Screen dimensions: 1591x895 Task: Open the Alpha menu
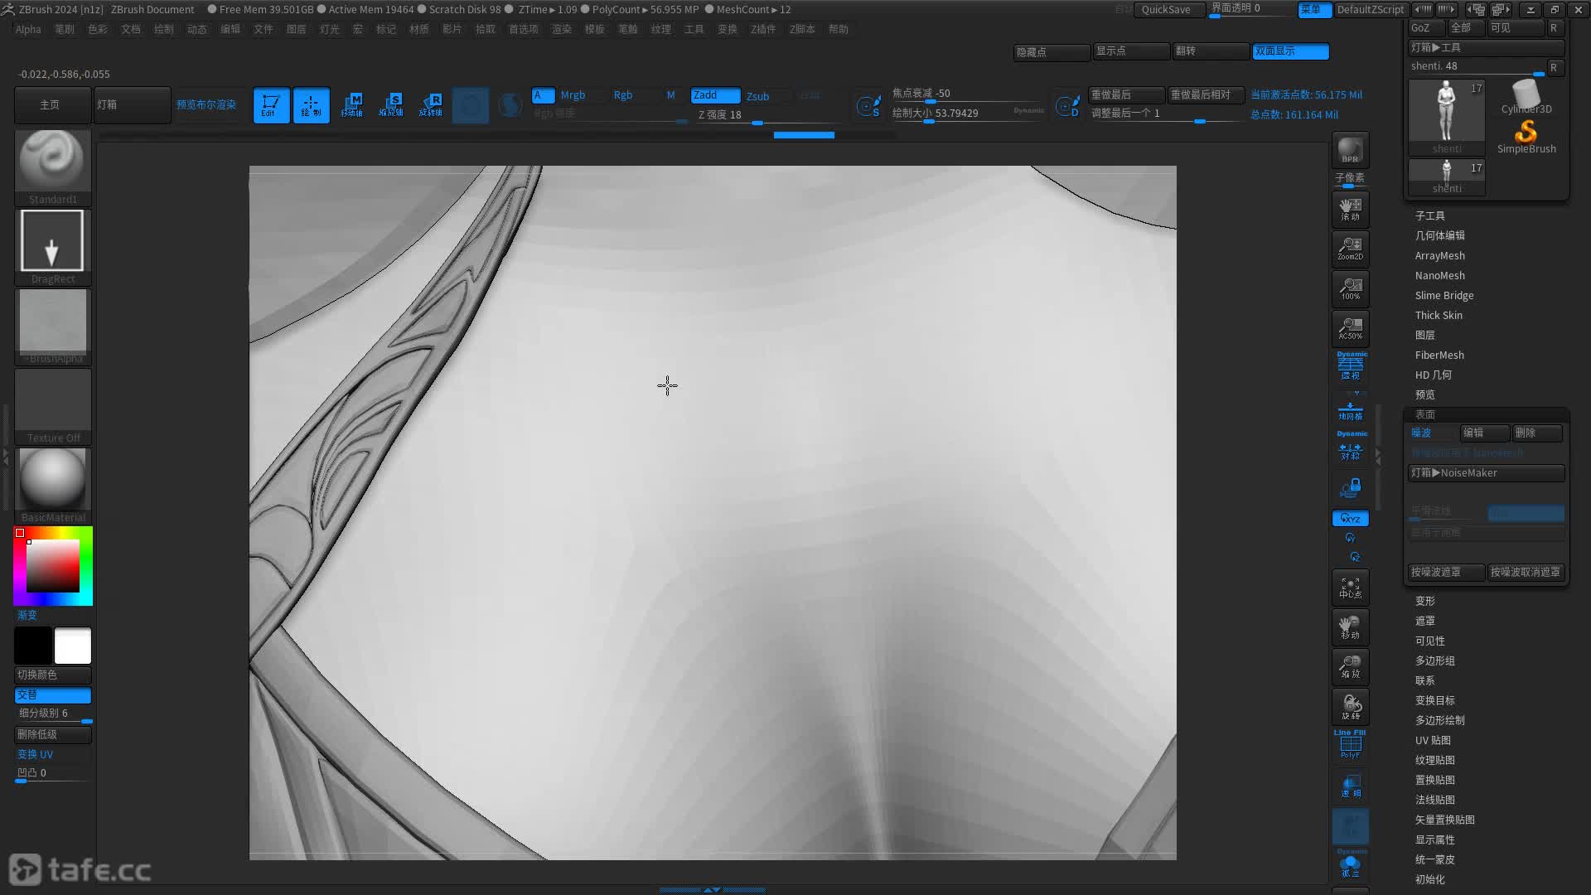click(28, 29)
